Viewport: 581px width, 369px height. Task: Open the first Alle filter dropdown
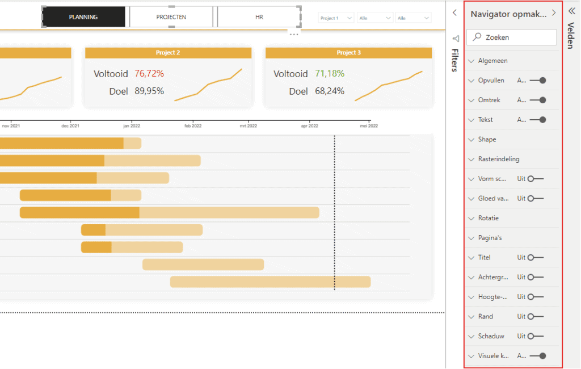click(374, 18)
